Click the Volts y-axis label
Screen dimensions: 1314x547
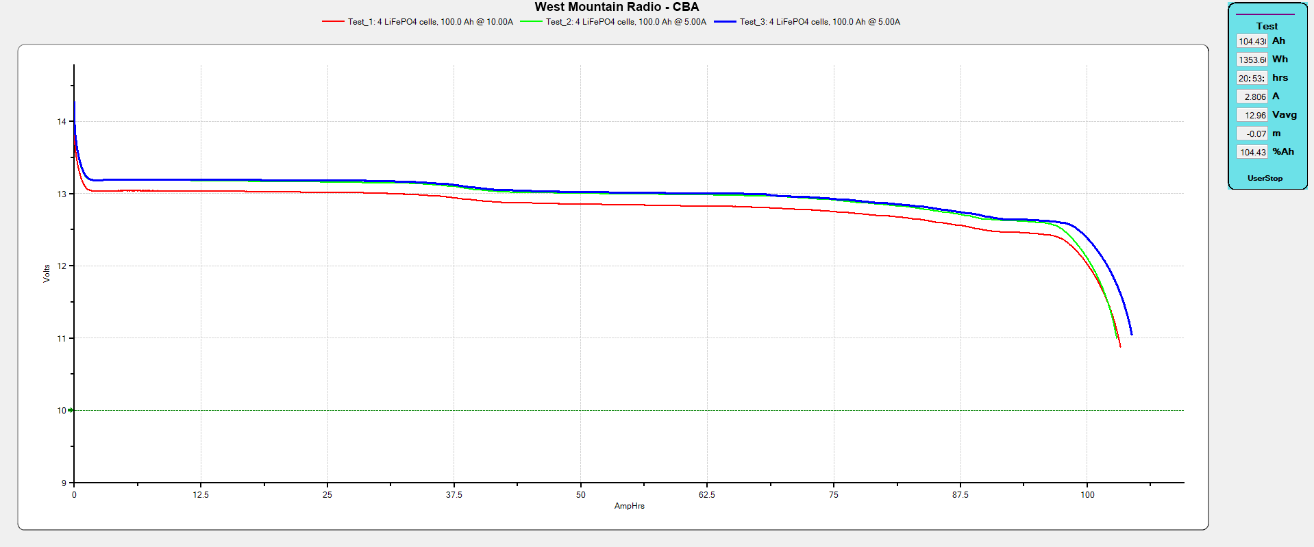47,273
